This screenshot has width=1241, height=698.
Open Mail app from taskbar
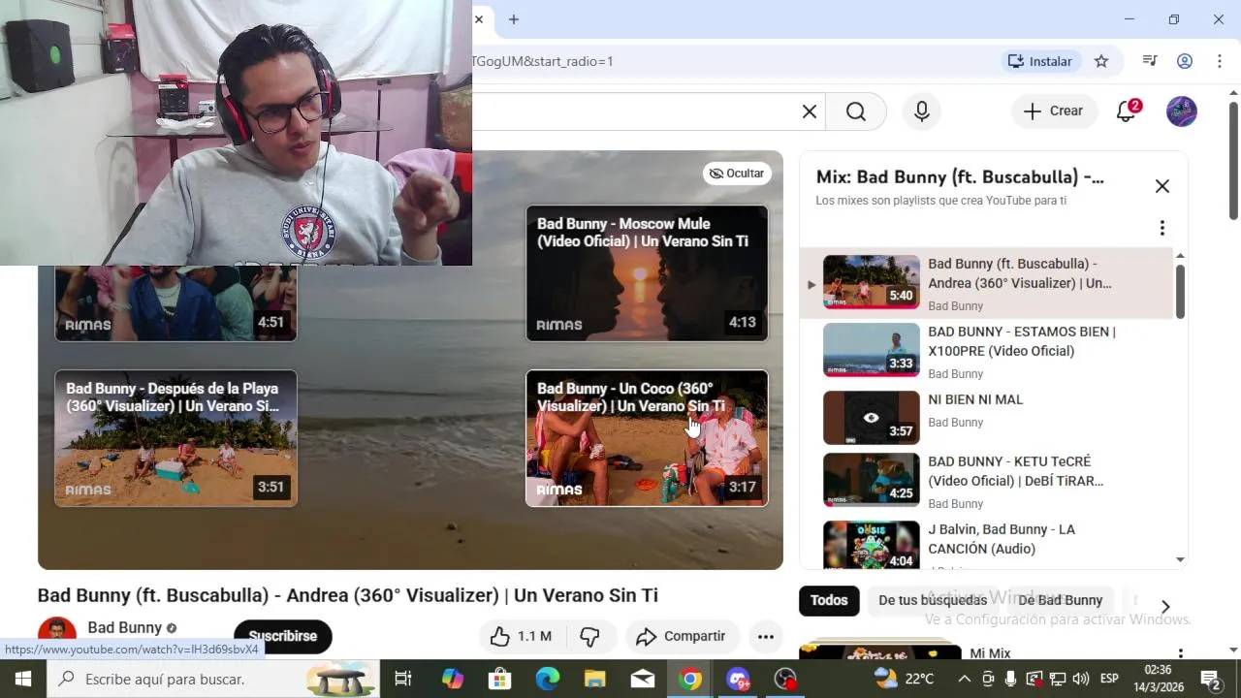[643, 679]
